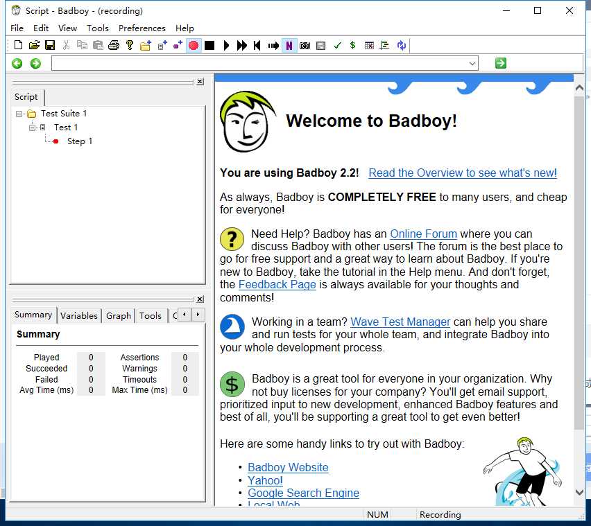Close the Script tree pane
The image size is (591, 526).
200,81
